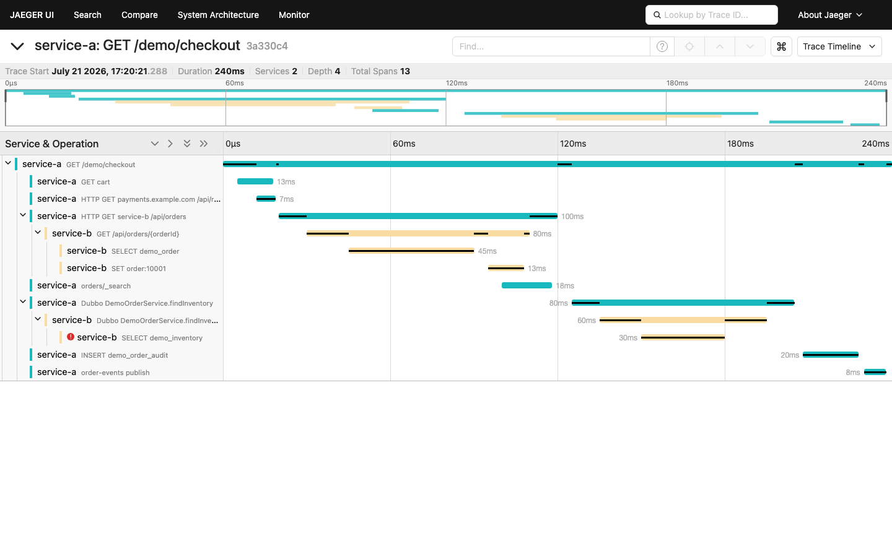Open the Monitor tab

[x=294, y=15]
